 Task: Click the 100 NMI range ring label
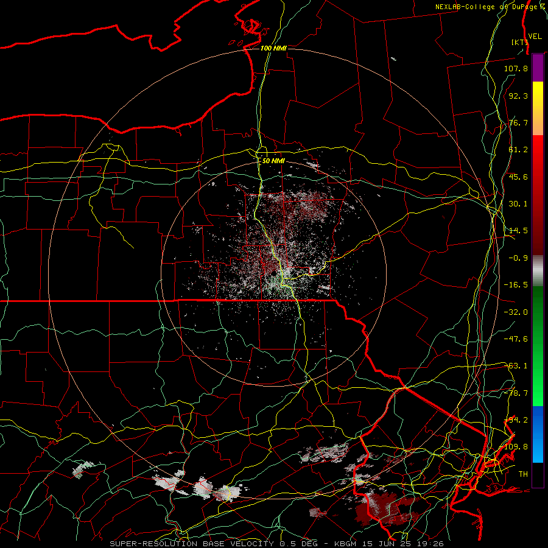click(x=273, y=48)
